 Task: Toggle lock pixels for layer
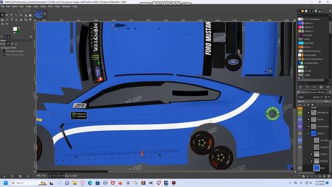305,105
